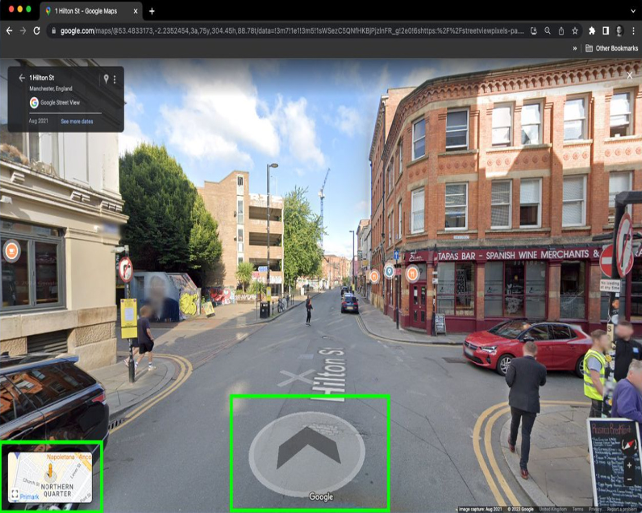Expand the minimap with the fullscreen icon

point(15,495)
